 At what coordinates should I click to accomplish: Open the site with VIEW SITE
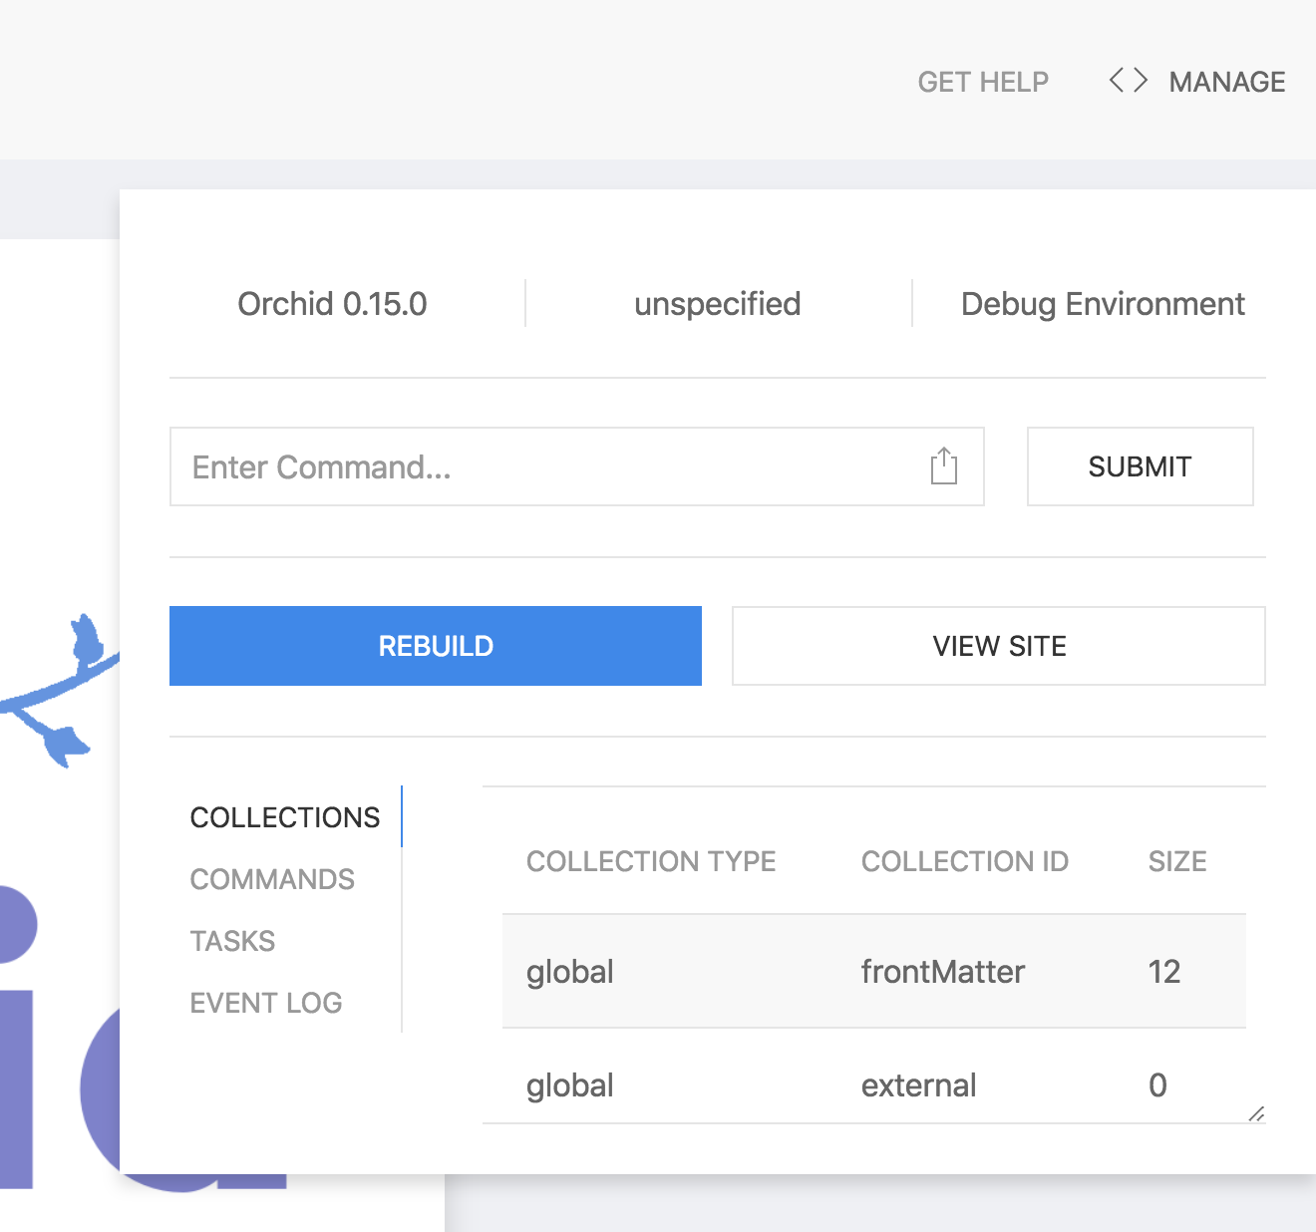(x=999, y=646)
